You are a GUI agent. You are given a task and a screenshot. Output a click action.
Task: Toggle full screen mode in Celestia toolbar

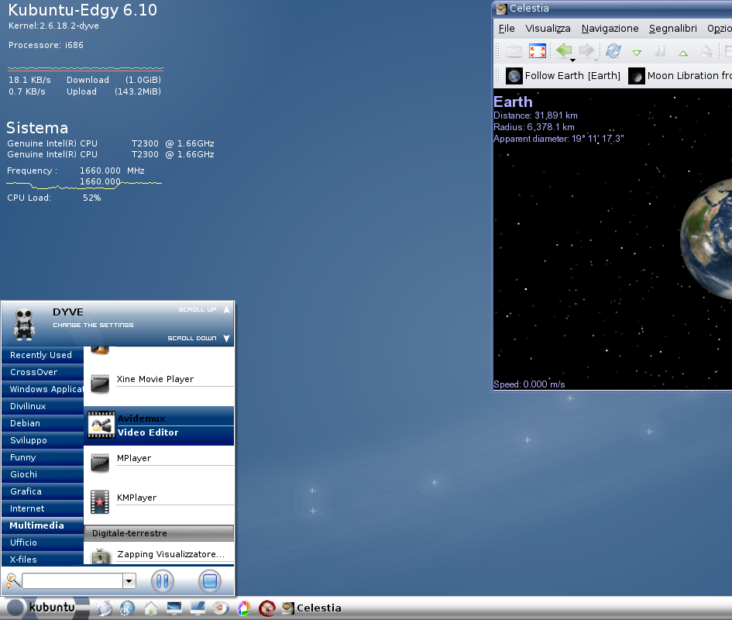pyautogui.click(x=538, y=50)
